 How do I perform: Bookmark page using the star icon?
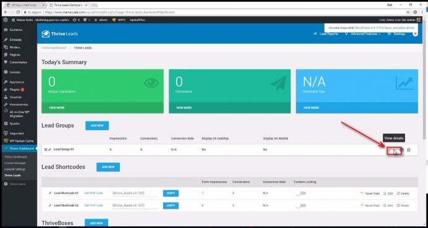408,12
